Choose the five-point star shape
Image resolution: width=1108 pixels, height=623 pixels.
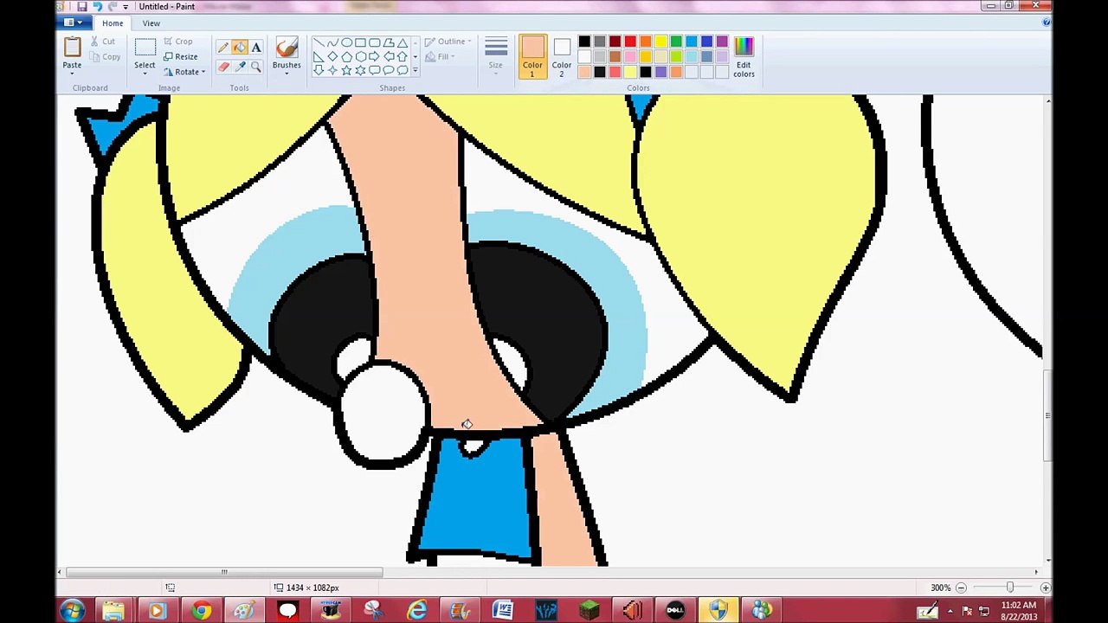pyautogui.click(x=346, y=70)
